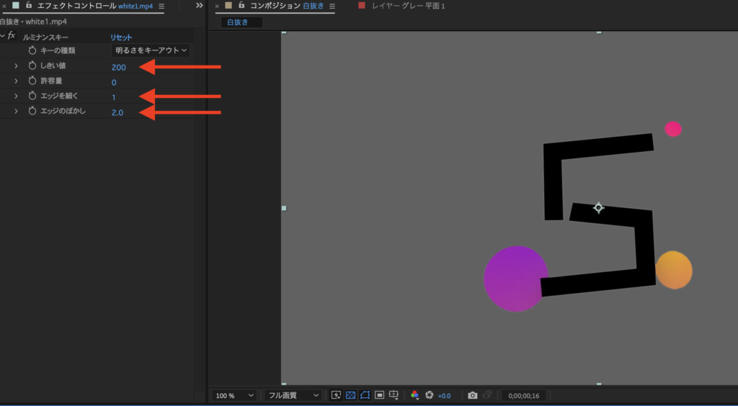This screenshot has width=738, height=406.
Task: Toggle mask and shape path visibility
Action: (x=365, y=395)
